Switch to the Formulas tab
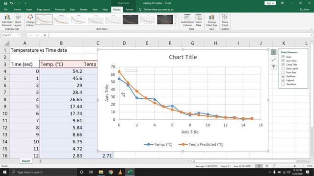This screenshot has width=314, height=176. tap(60, 10)
